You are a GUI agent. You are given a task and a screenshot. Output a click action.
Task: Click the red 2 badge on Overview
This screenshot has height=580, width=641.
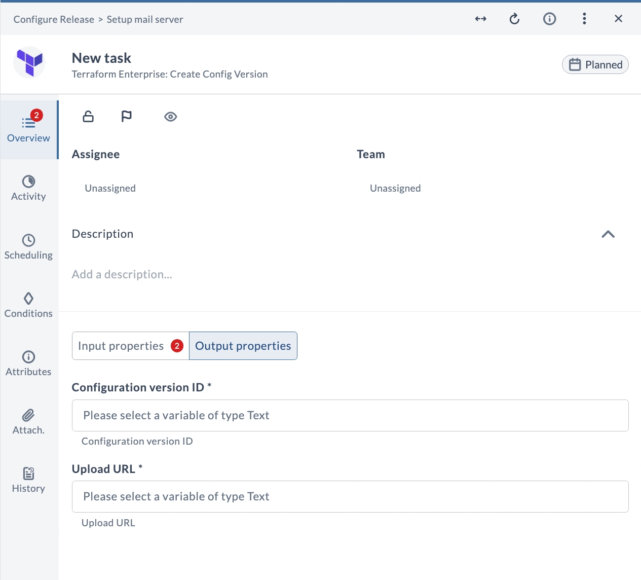36,115
